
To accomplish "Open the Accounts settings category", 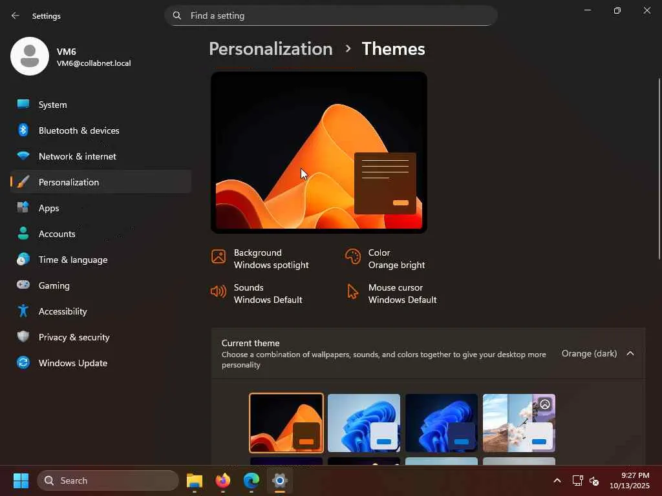I will (100, 233).
